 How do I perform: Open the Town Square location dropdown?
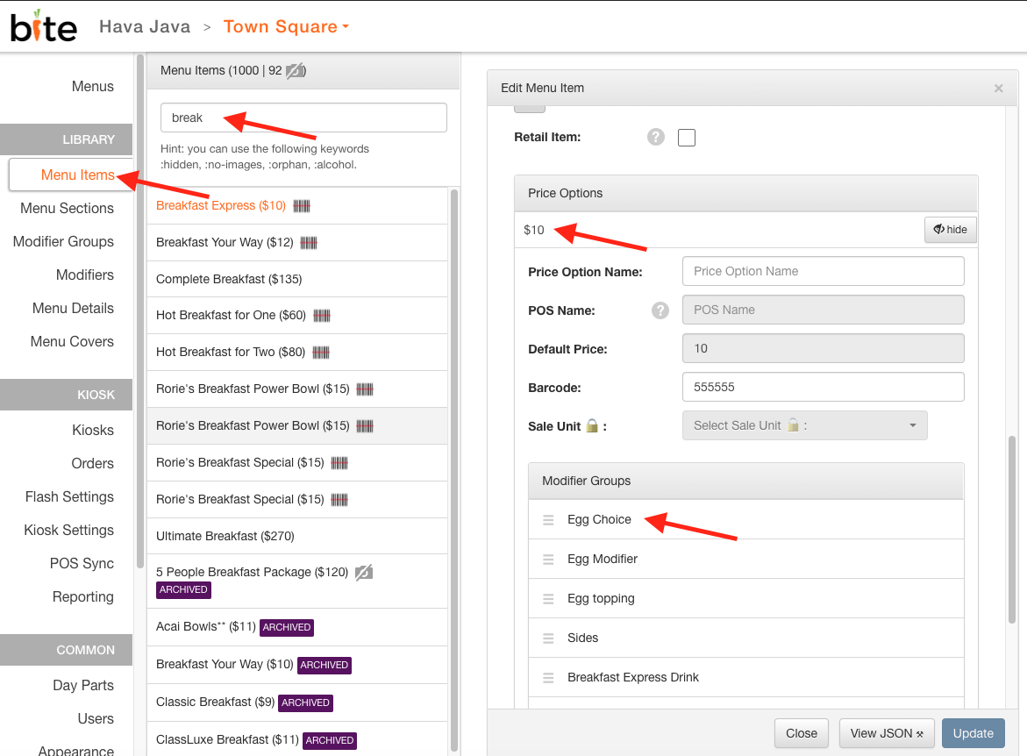[x=286, y=26]
